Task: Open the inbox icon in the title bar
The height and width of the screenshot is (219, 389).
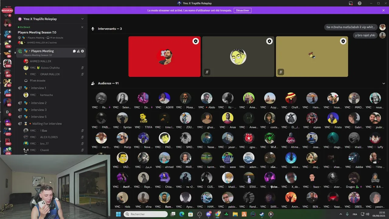Action: [351, 3]
